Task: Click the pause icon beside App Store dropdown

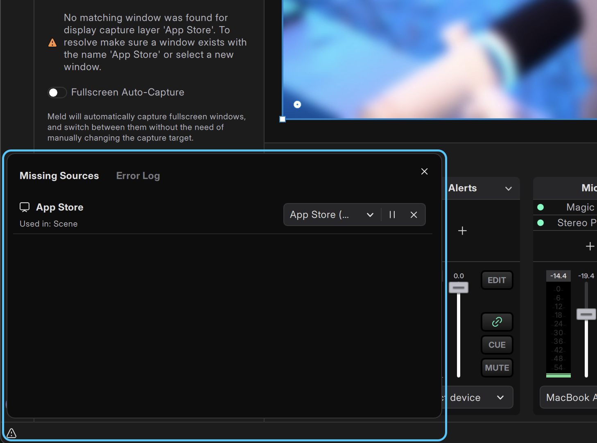Action: coord(392,215)
